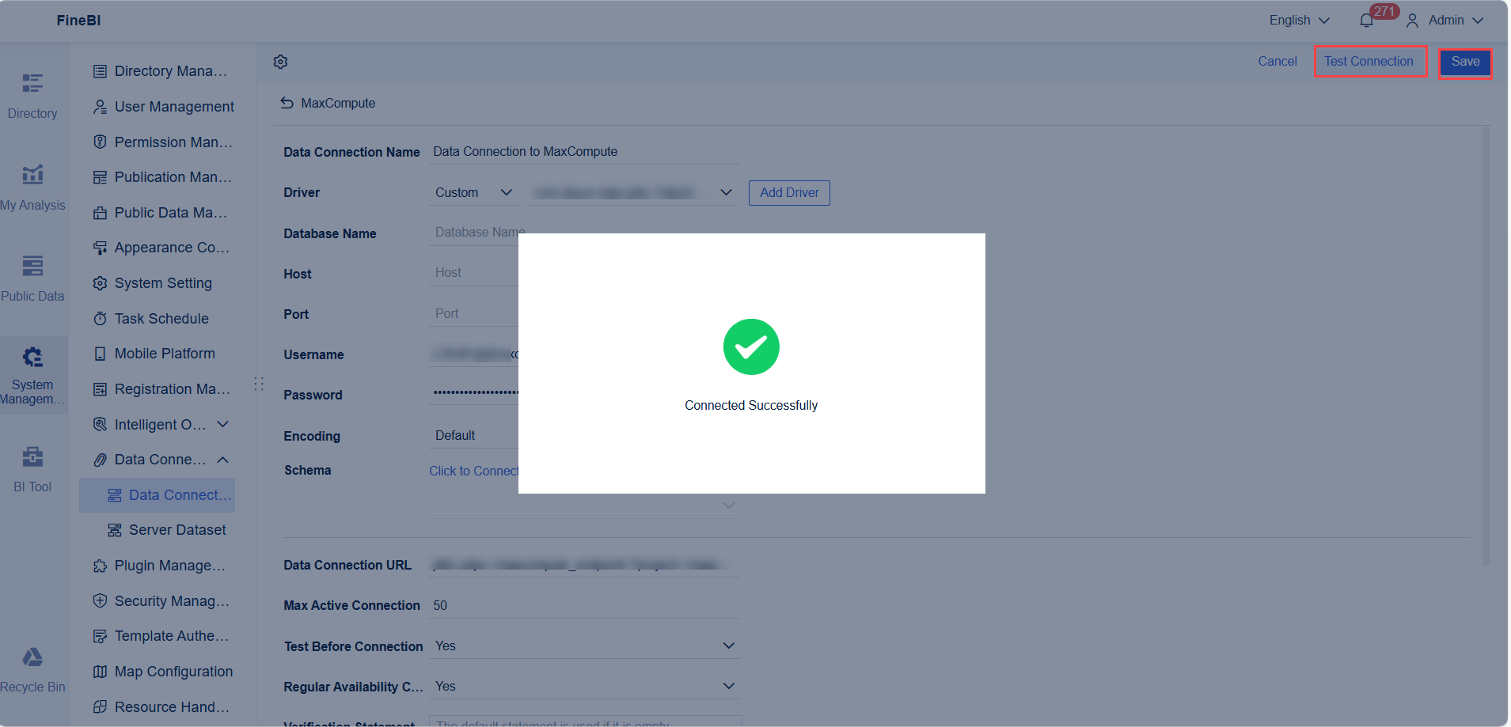Open the Custom driver type dropdown
1511x727 pixels.
coord(473,192)
